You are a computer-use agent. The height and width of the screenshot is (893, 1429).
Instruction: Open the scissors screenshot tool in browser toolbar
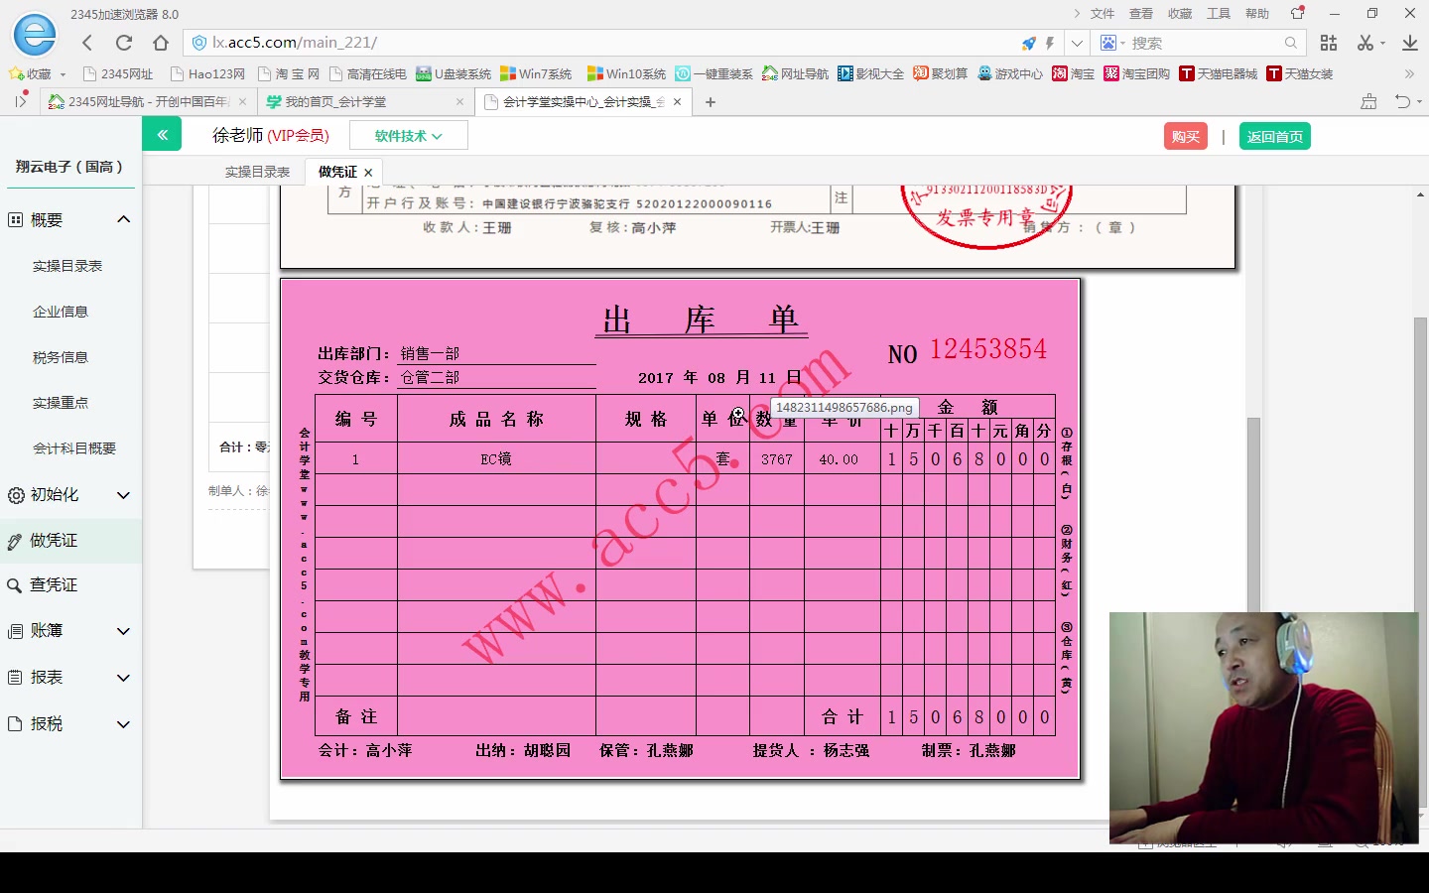[x=1367, y=43]
